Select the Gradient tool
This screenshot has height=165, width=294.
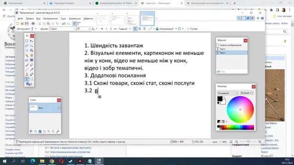pyautogui.click(x=32, y=60)
